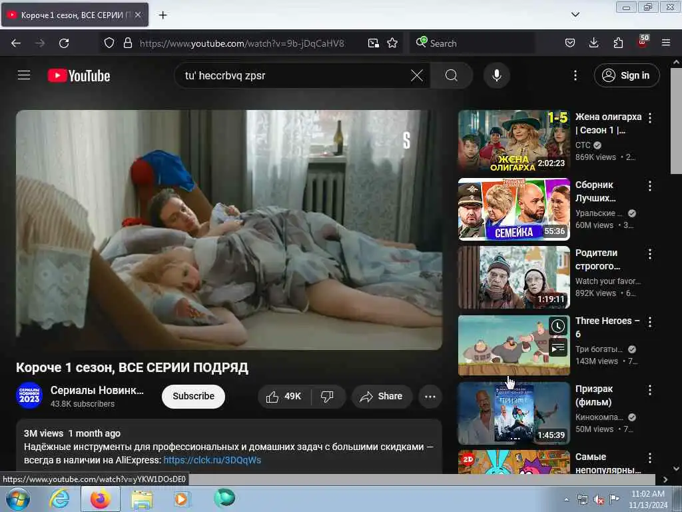Open options for Призрак (фильм) video
Image resolution: width=682 pixels, height=512 pixels.
(x=650, y=390)
